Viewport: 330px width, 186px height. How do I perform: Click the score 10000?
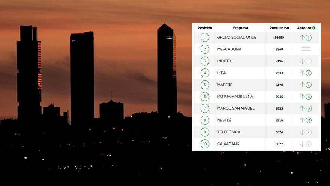[279, 38]
